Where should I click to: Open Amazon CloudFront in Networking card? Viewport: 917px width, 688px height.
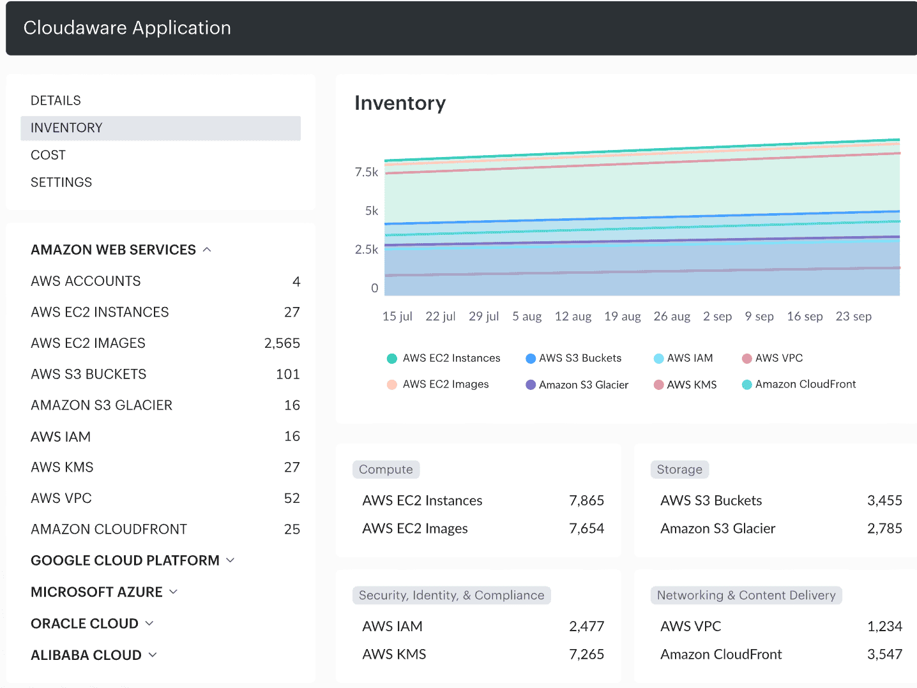[721, 655]
